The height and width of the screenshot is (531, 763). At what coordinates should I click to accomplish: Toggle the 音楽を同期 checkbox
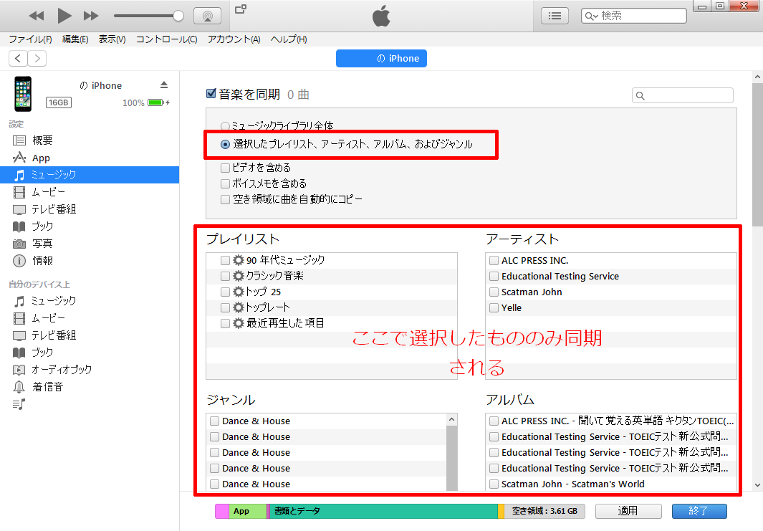click(x=211, y=94)
